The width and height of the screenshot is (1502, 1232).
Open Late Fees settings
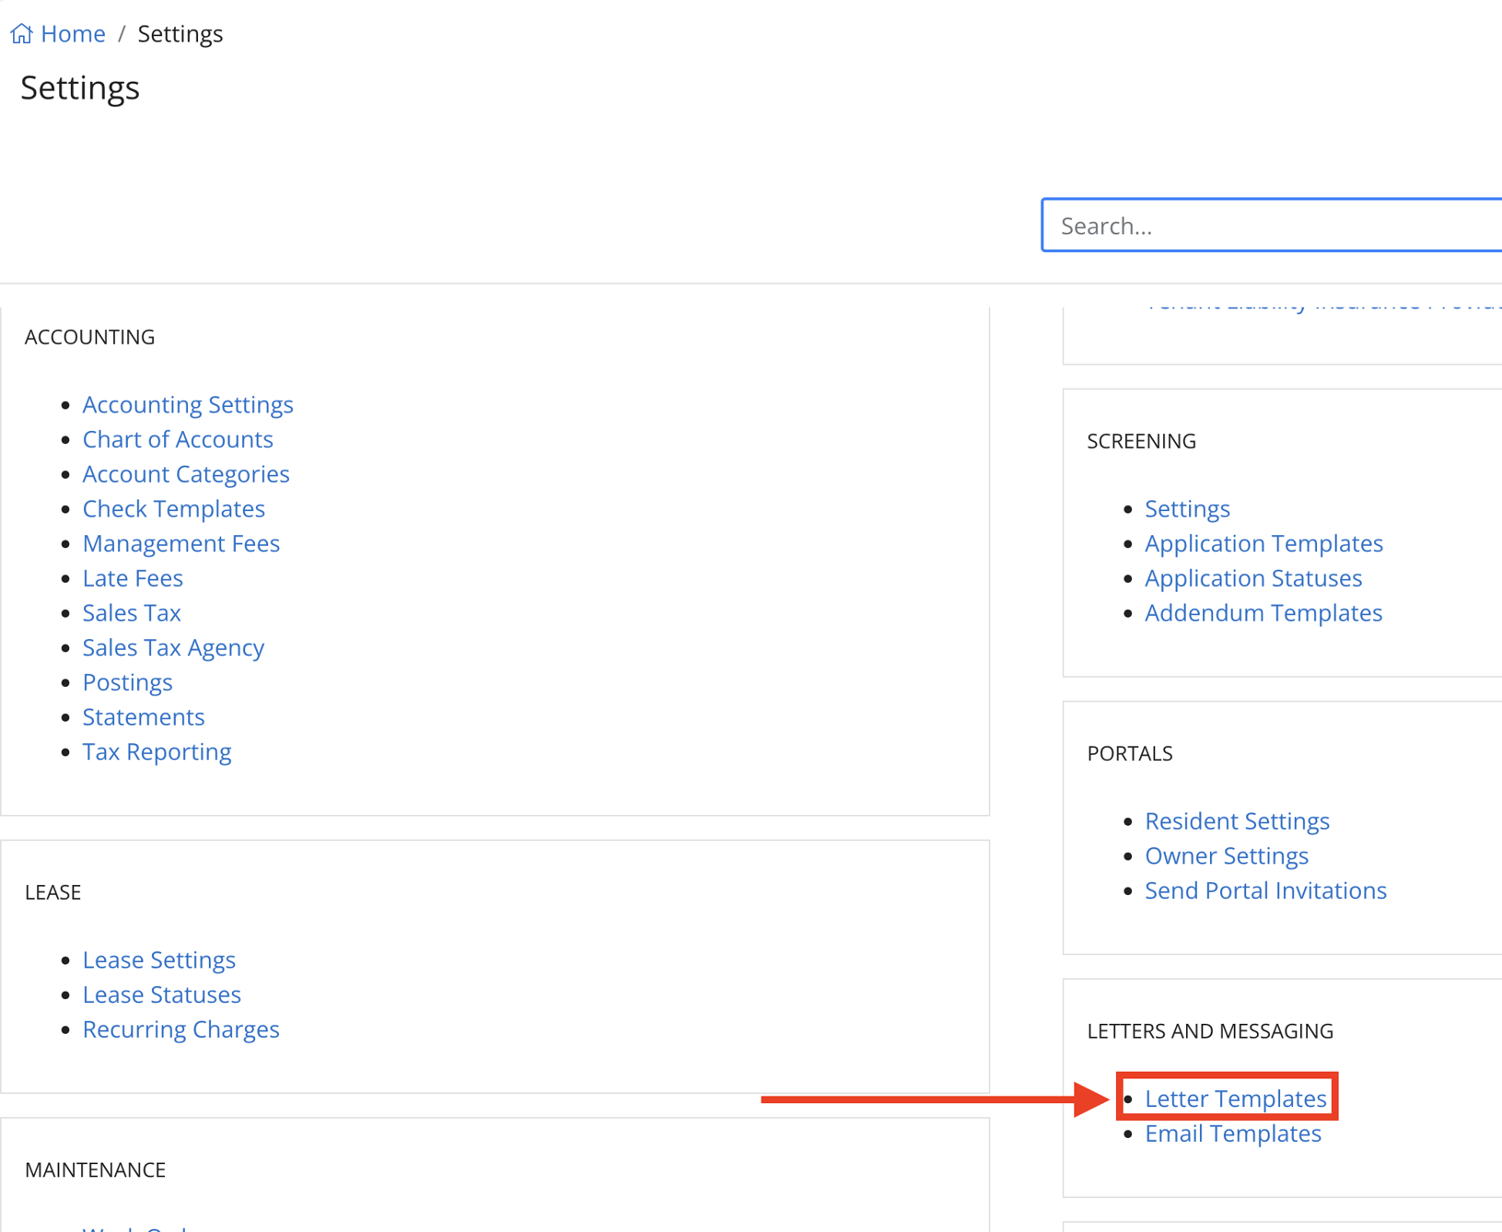point(133,578)
